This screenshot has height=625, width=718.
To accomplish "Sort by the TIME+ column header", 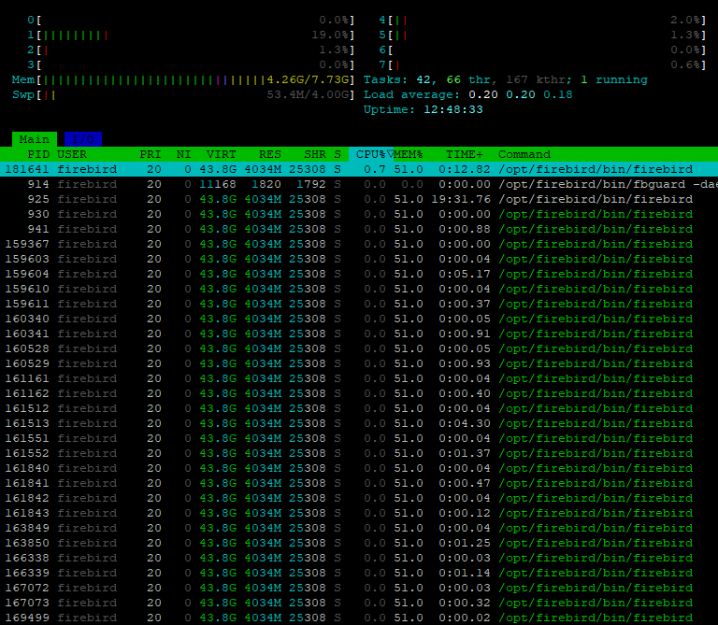I will 465,154.
